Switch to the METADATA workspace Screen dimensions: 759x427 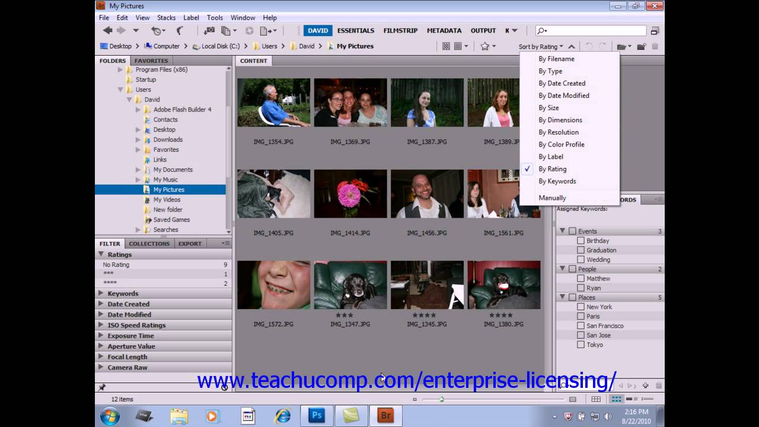click(x=444, y=30)
